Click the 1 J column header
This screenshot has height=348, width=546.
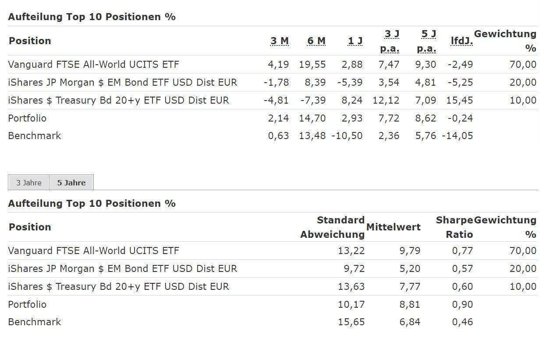[x=355, y=41]
